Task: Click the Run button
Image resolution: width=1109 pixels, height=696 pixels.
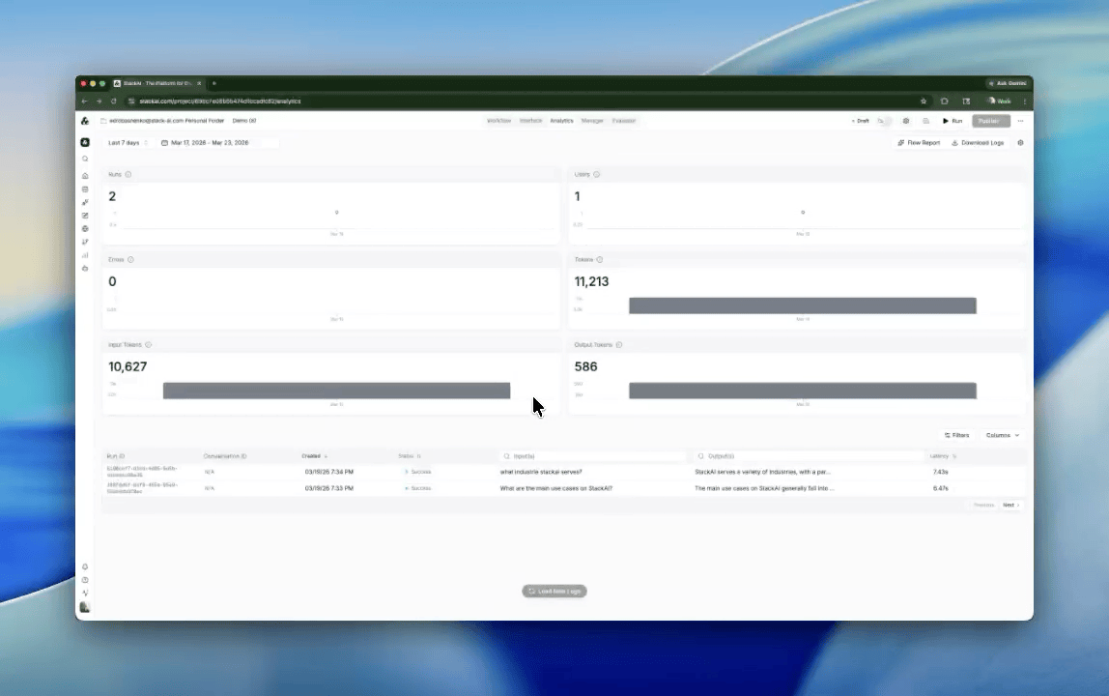Action: pos(952,121)
